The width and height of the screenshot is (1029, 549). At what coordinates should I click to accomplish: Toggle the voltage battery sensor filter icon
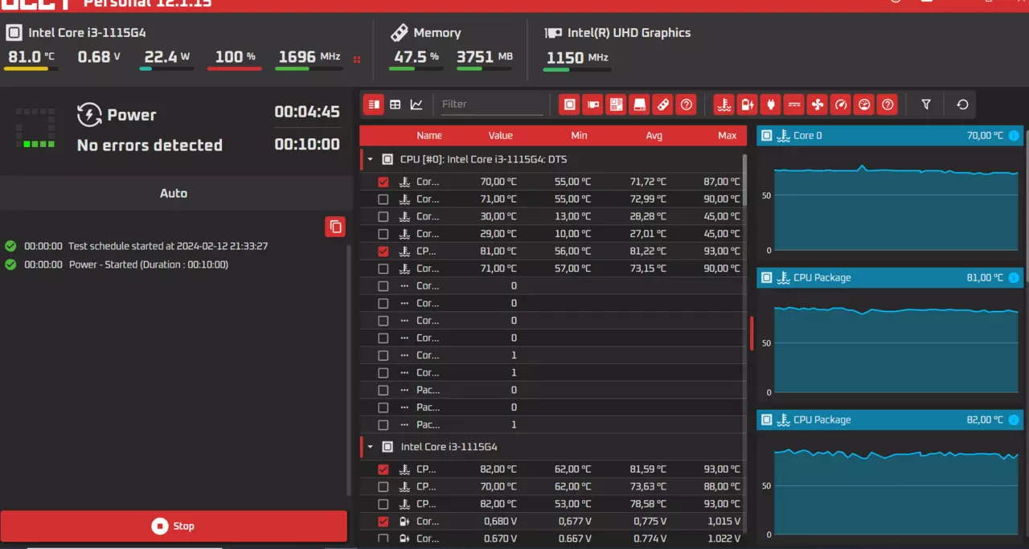tap(748, 104)
